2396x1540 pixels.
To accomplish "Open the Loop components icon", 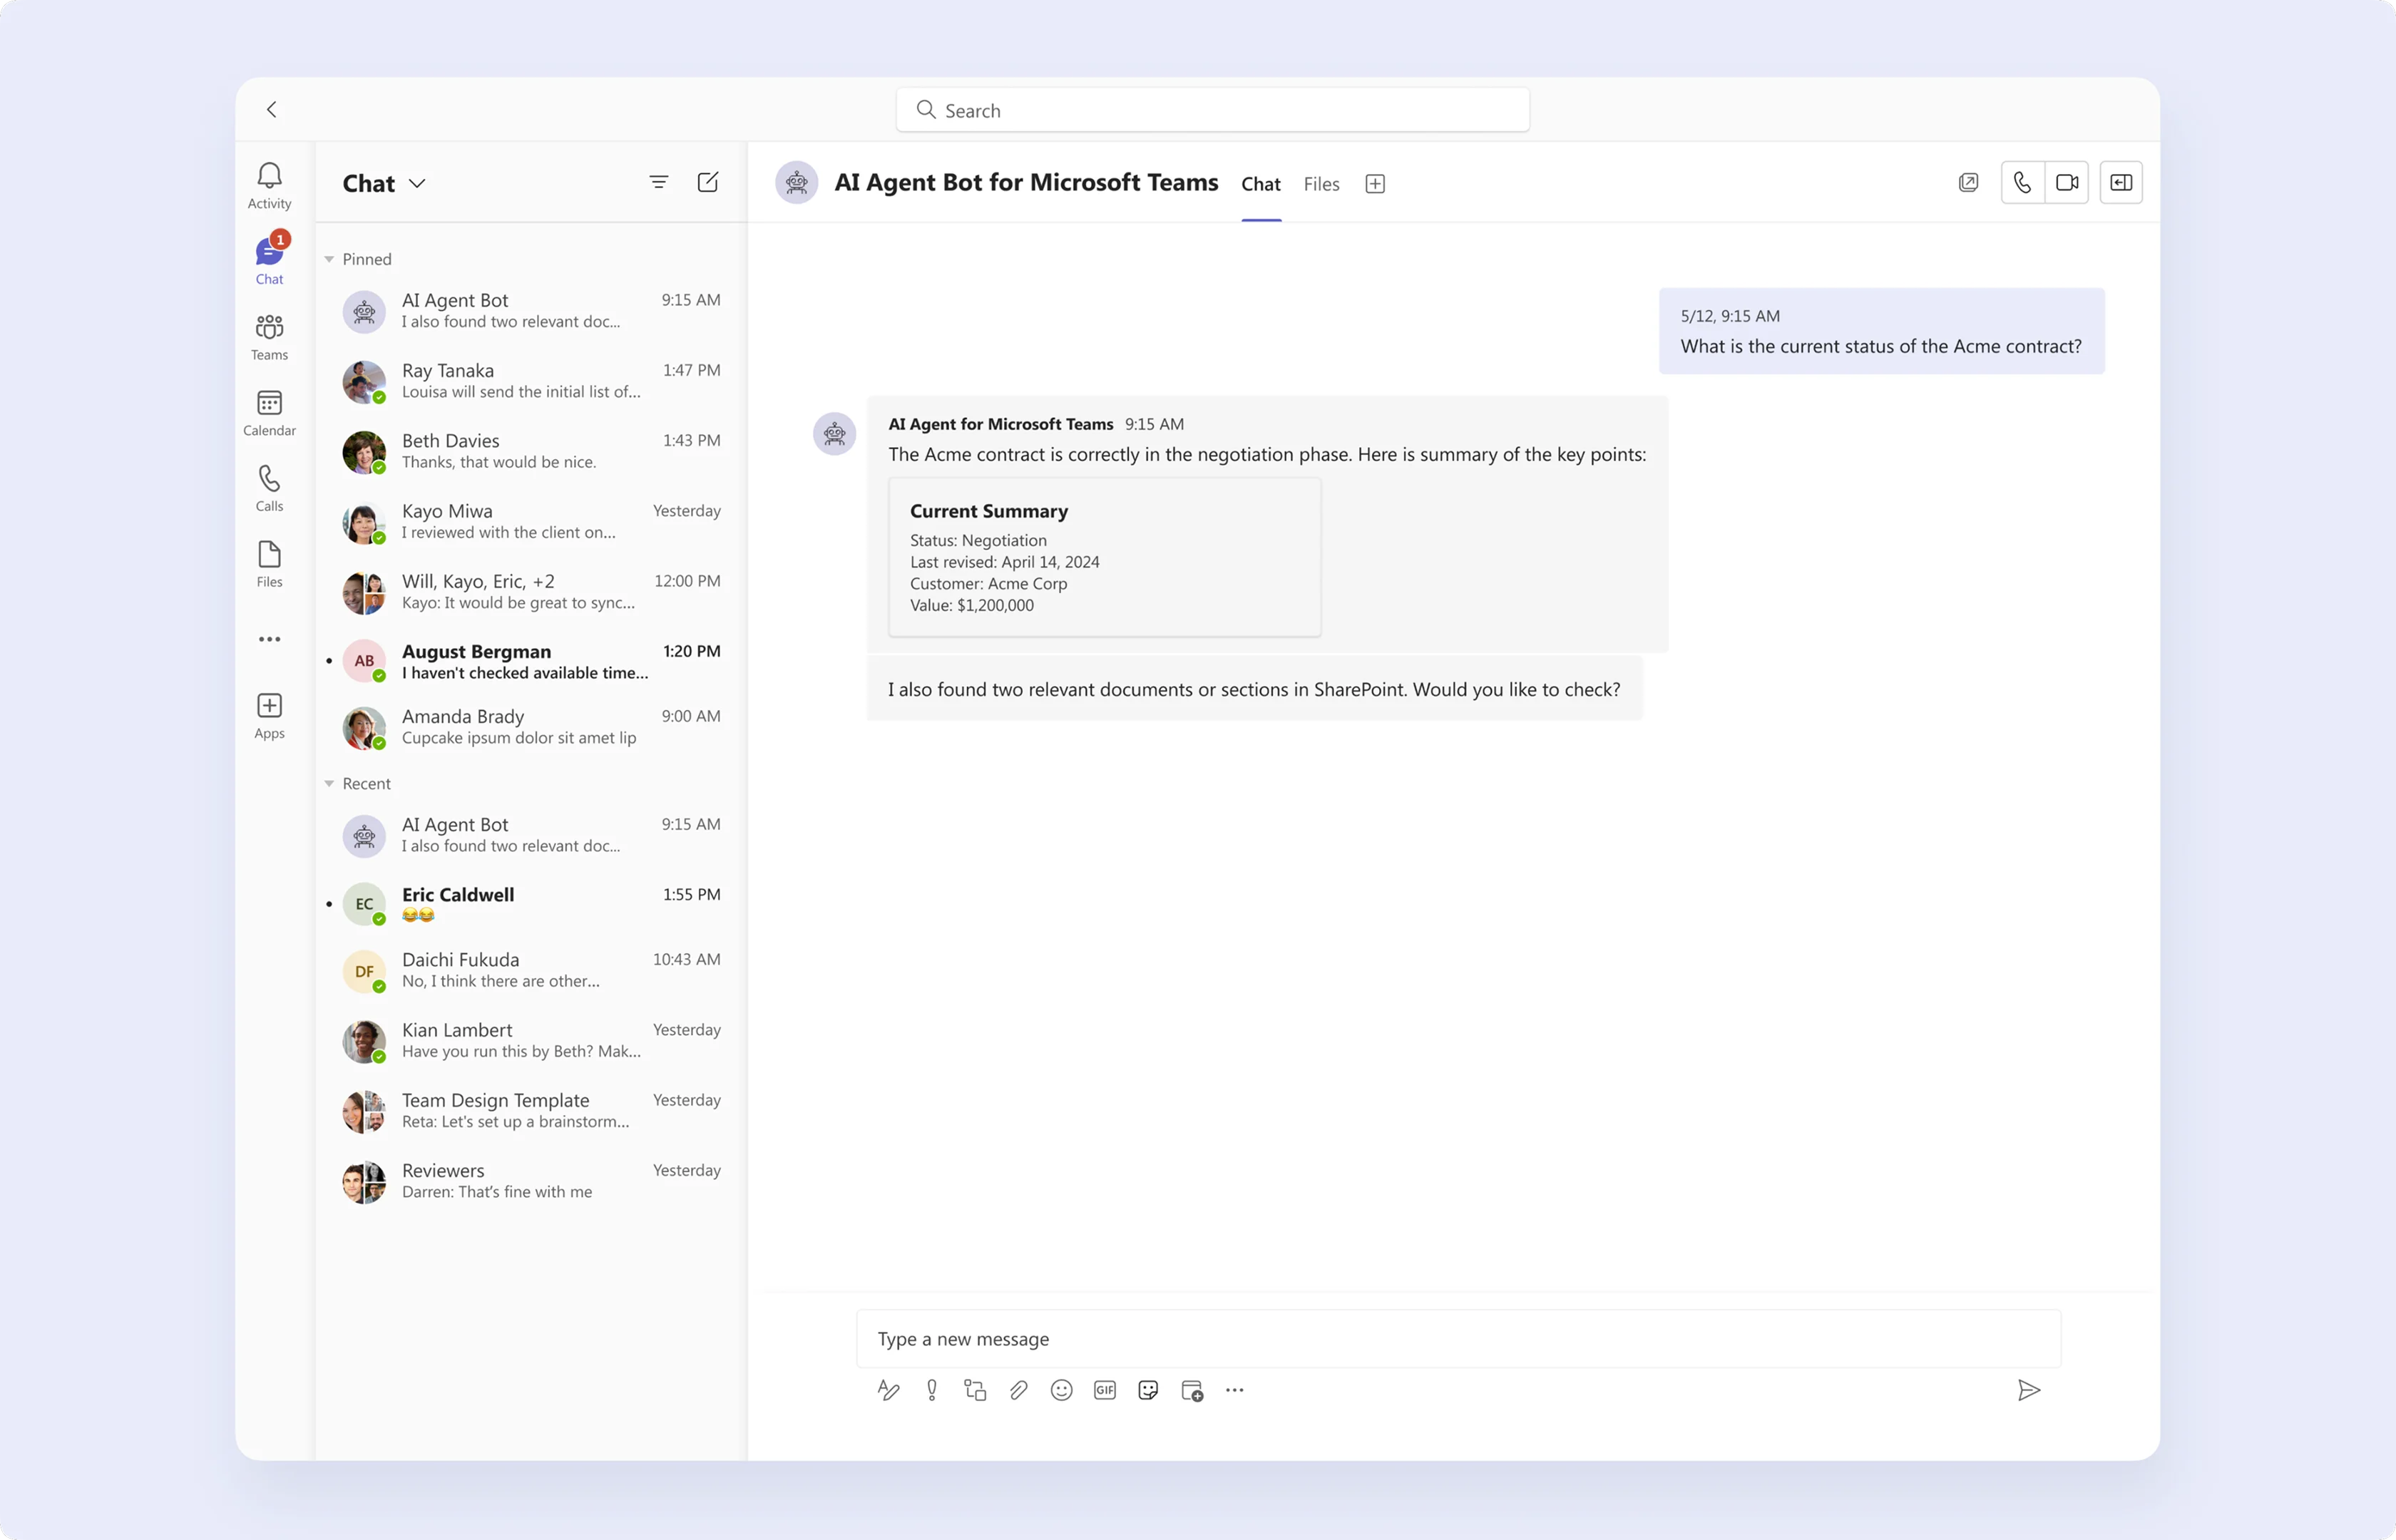I will point(975,1390).
